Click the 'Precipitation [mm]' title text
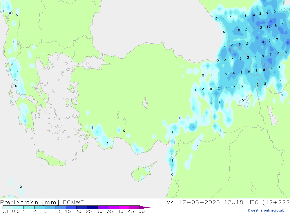Viewport: 290px width, 213px height. [30, 202]
